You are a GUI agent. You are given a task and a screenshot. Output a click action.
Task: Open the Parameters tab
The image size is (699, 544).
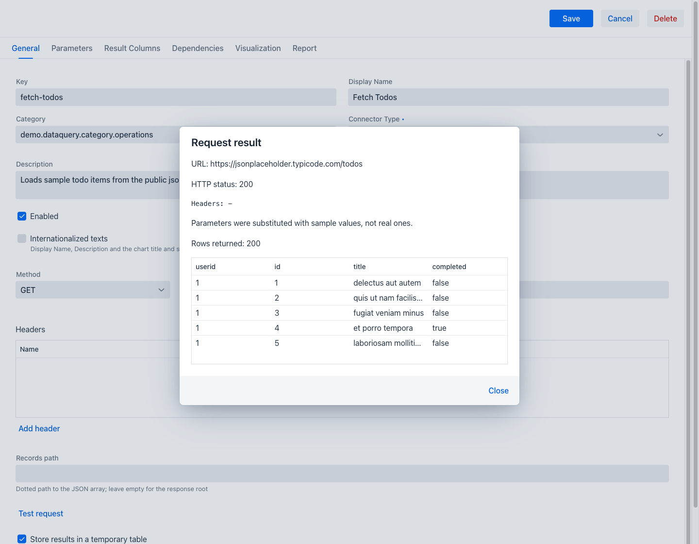[x=72, y=48]
